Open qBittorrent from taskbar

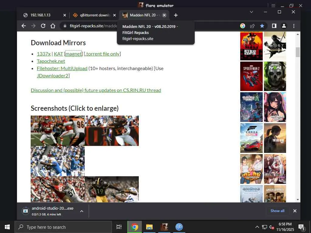click(179, 227)
